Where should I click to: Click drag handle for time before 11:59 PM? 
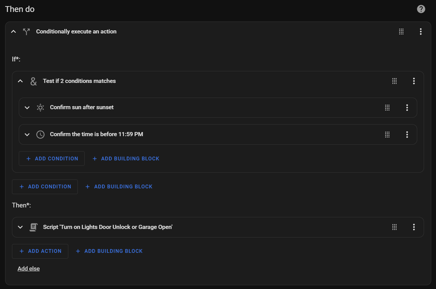(387, 134)
